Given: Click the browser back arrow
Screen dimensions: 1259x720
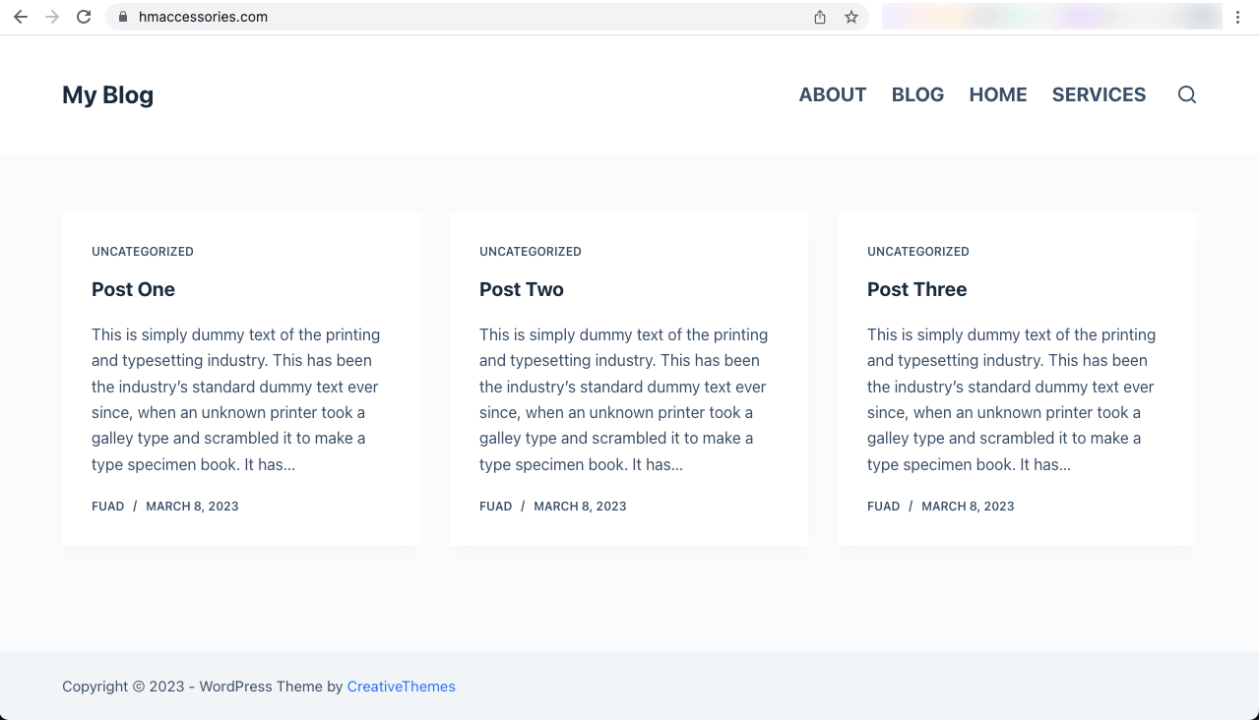Looking at the screenshot, I should [x=21, y=17].
